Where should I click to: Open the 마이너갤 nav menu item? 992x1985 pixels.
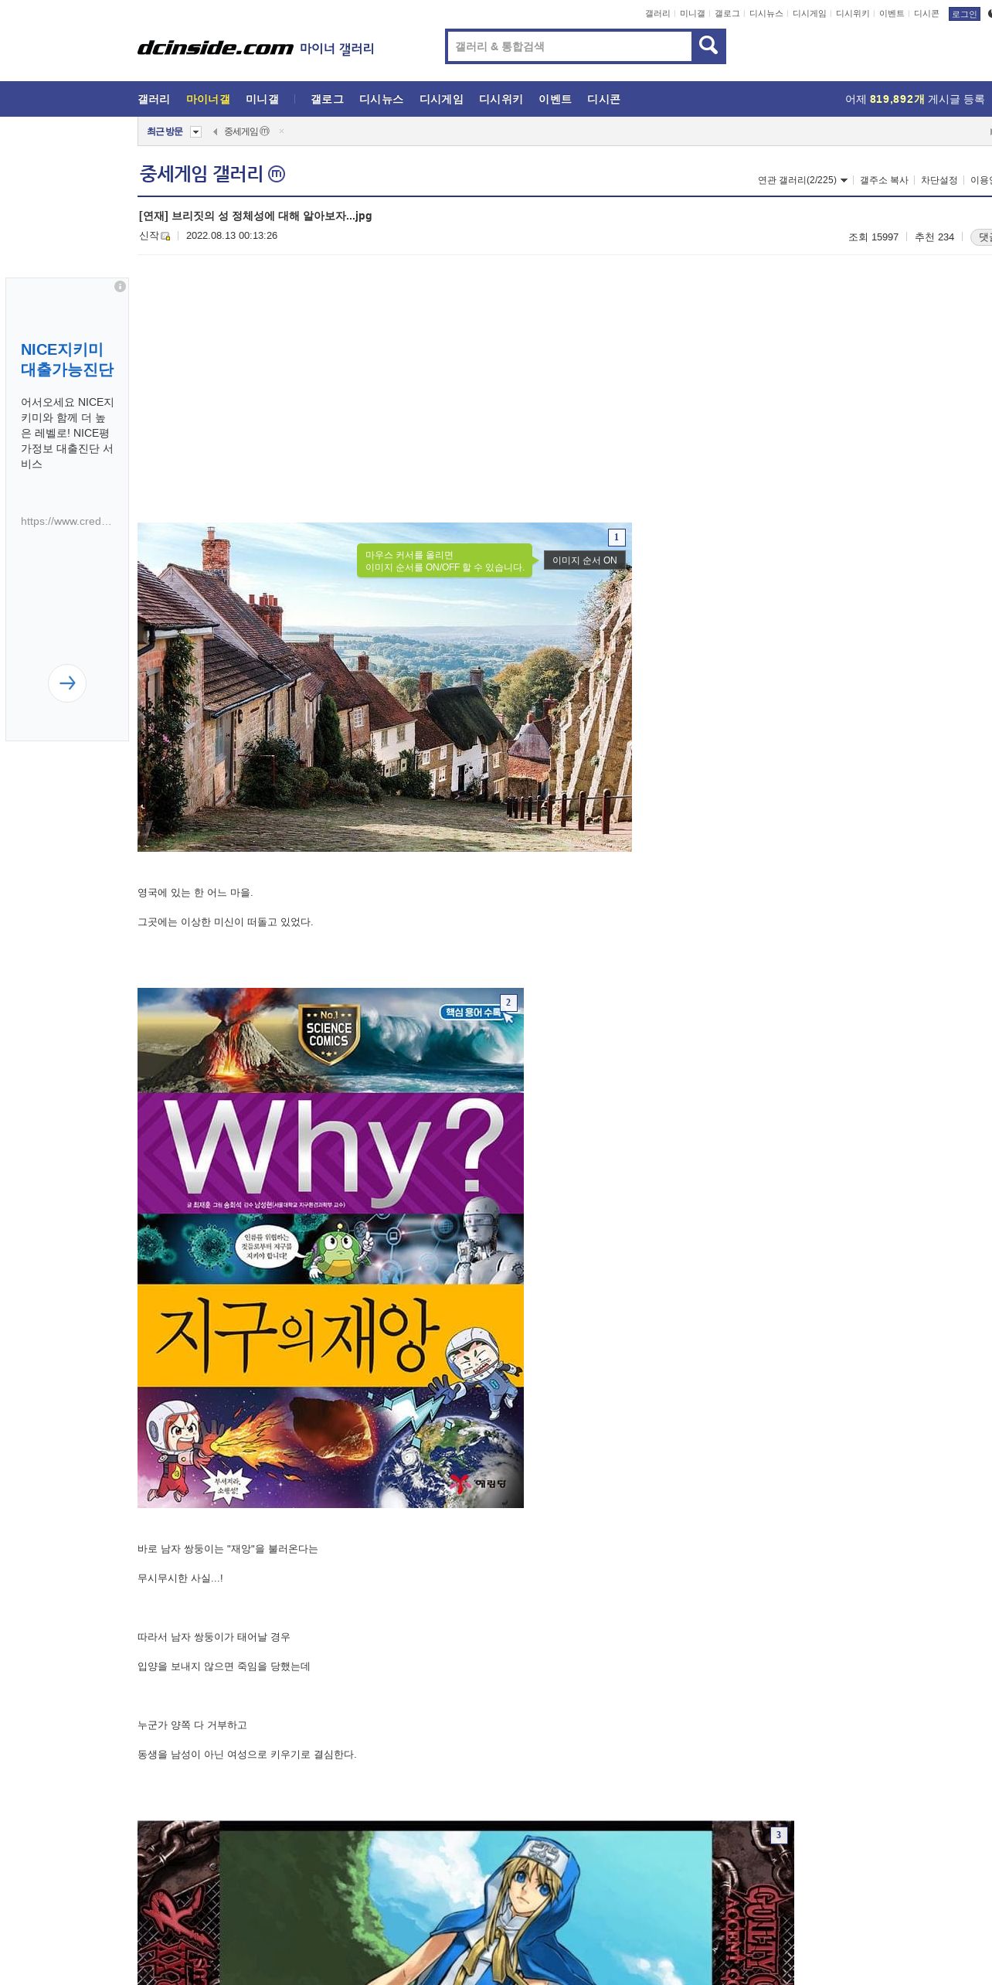(x=208, y=99)
